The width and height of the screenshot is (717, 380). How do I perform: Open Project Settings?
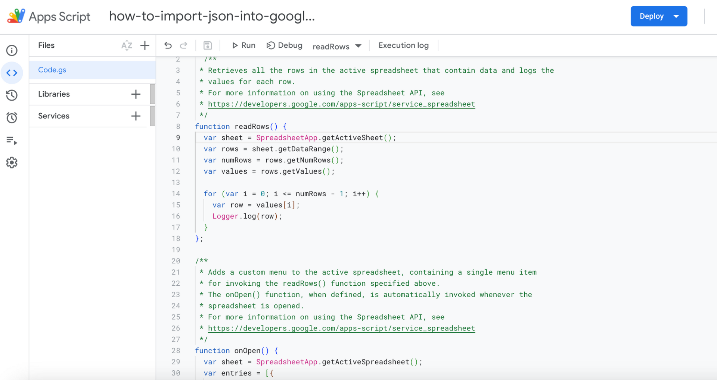pos(12,162)
